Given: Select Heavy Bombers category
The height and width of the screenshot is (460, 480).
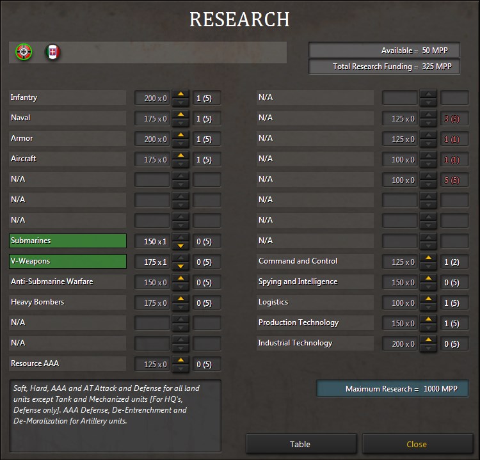Looking at the screenshot, I should pos(67,303).
